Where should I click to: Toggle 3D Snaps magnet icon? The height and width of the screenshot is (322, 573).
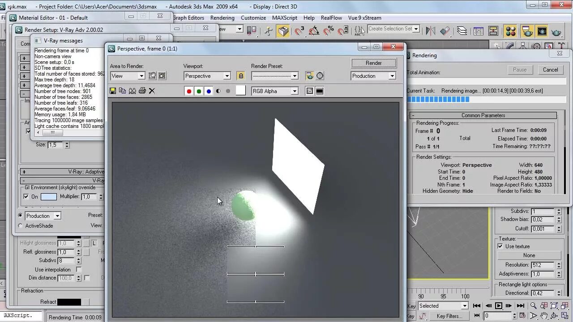299,31
